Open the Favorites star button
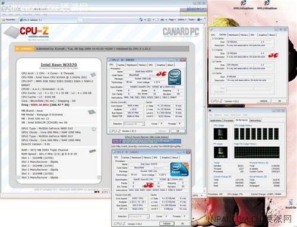 point(8,20)
